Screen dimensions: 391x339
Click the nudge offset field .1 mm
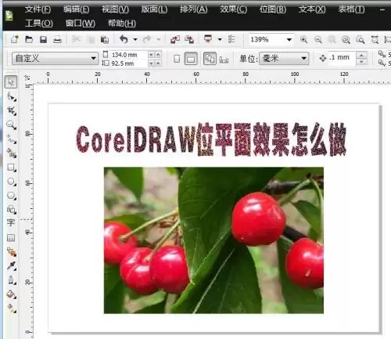342,58
